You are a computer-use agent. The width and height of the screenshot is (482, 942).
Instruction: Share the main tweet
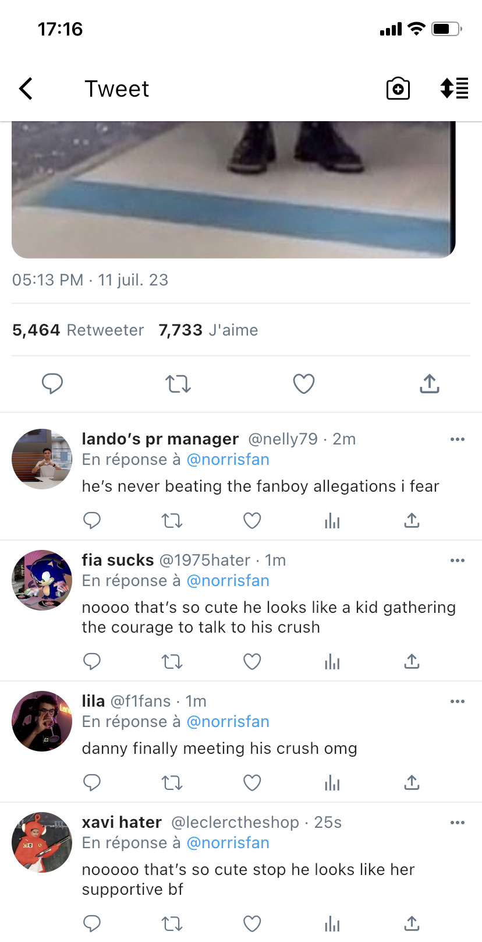pyautogui.click(x=429, y=383)
